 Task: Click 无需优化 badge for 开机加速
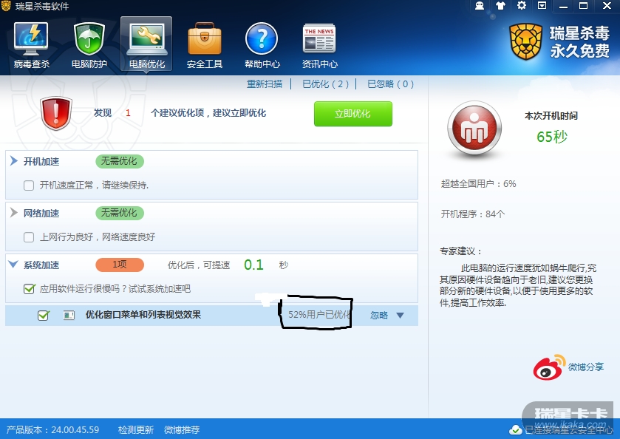click(x=120, y=161)
